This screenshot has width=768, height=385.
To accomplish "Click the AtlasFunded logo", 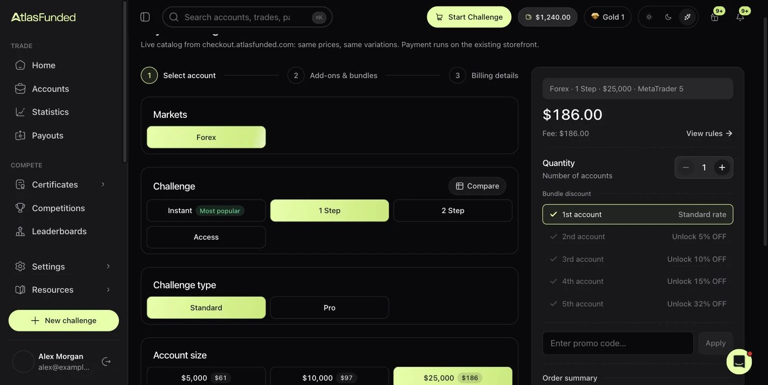I will [x=43, y=17].
